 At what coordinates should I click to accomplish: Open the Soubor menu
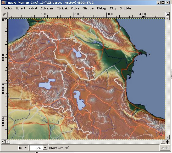(8, 8)
